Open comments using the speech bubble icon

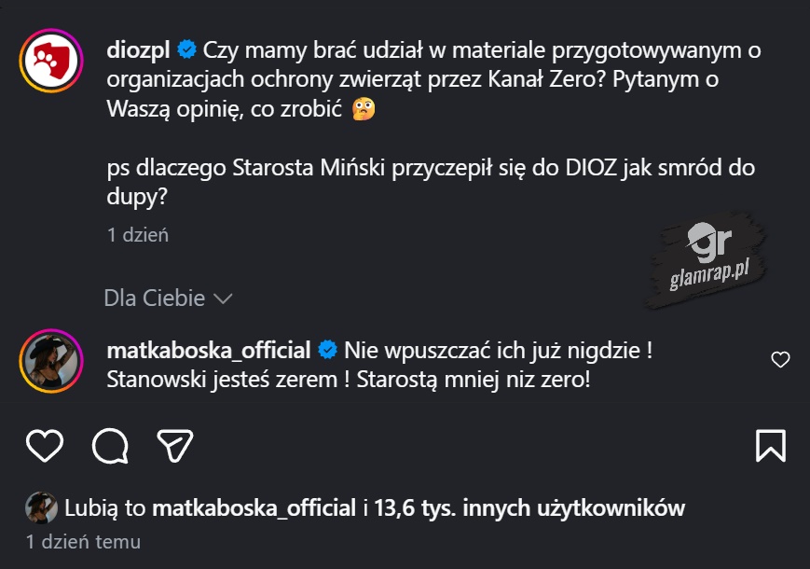(x=110, y=446)
